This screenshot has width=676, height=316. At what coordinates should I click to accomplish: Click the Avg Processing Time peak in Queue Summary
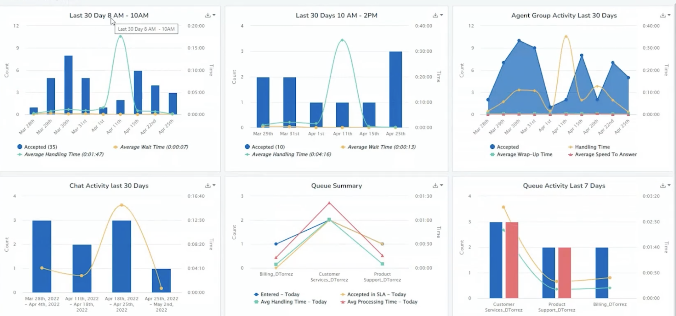click(x=329, y=203)
